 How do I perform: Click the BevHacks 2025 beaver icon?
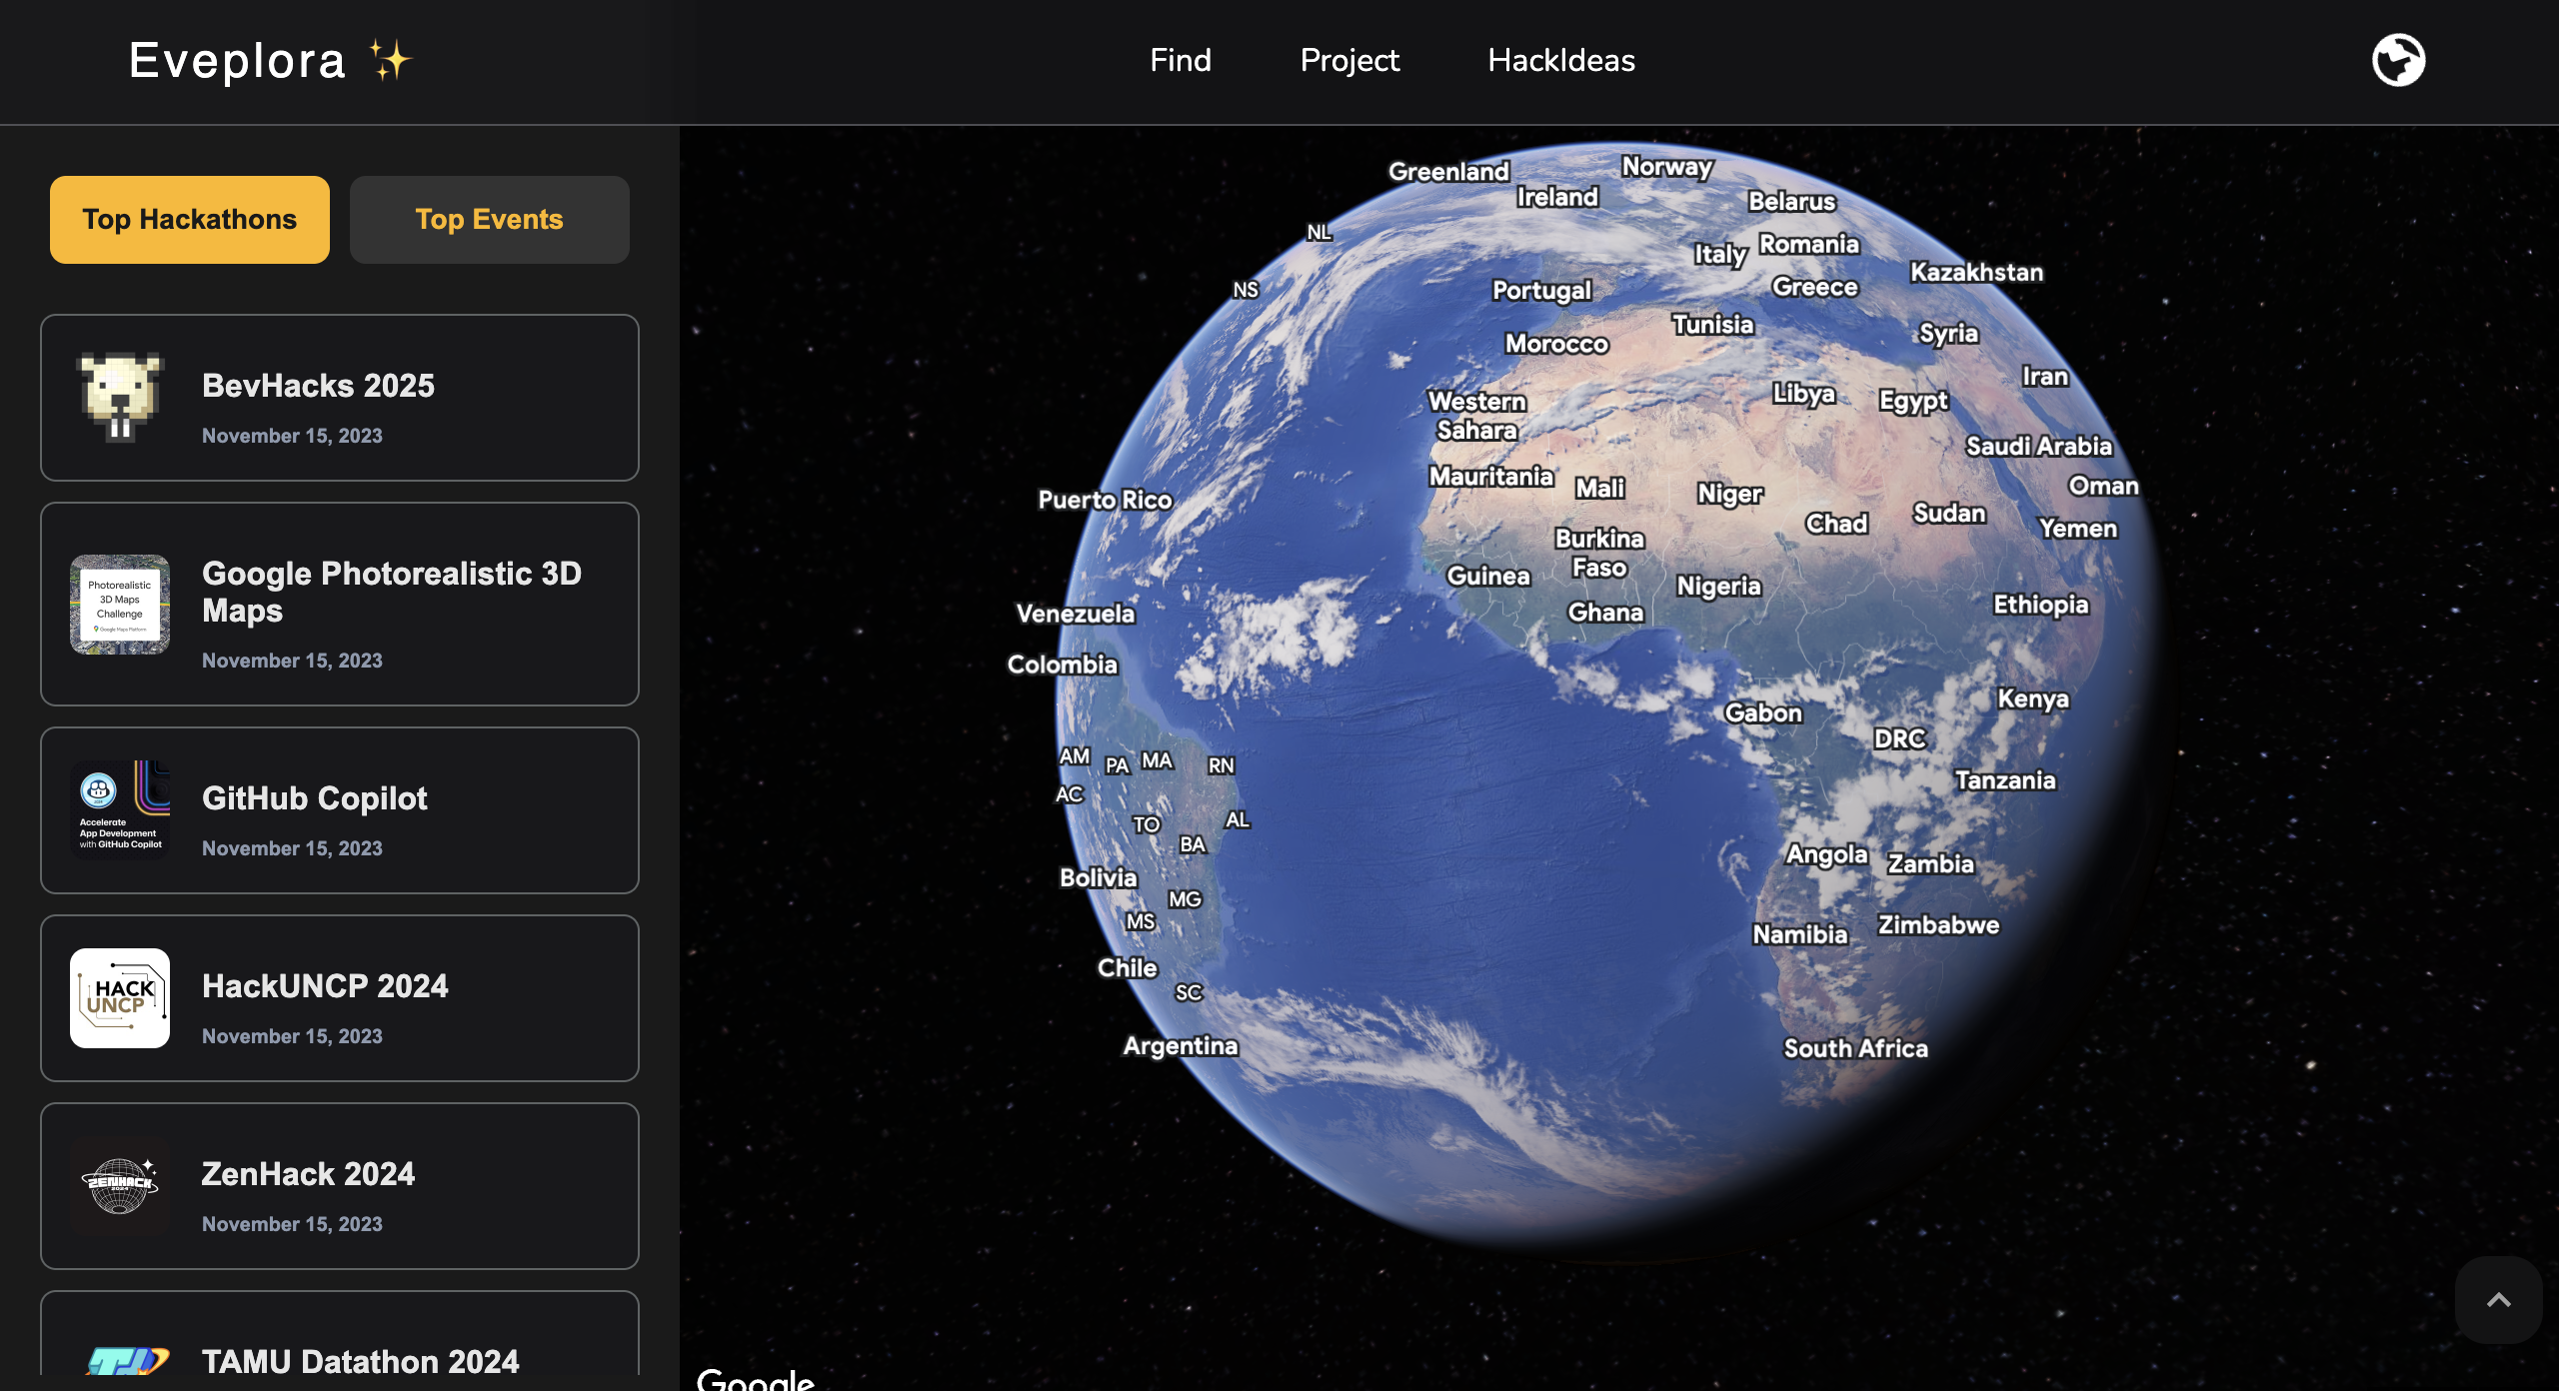pyautogui.click(x=120, y=397)
